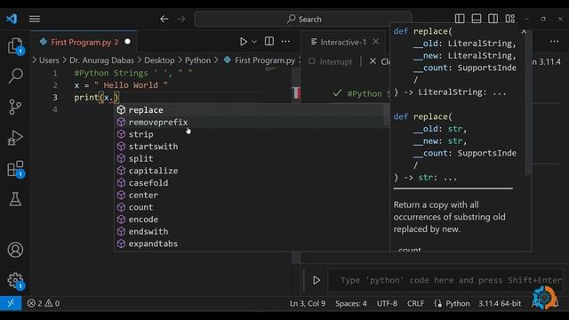
Task: Execute cell with interactive play button
Action: tap(317, 280)
